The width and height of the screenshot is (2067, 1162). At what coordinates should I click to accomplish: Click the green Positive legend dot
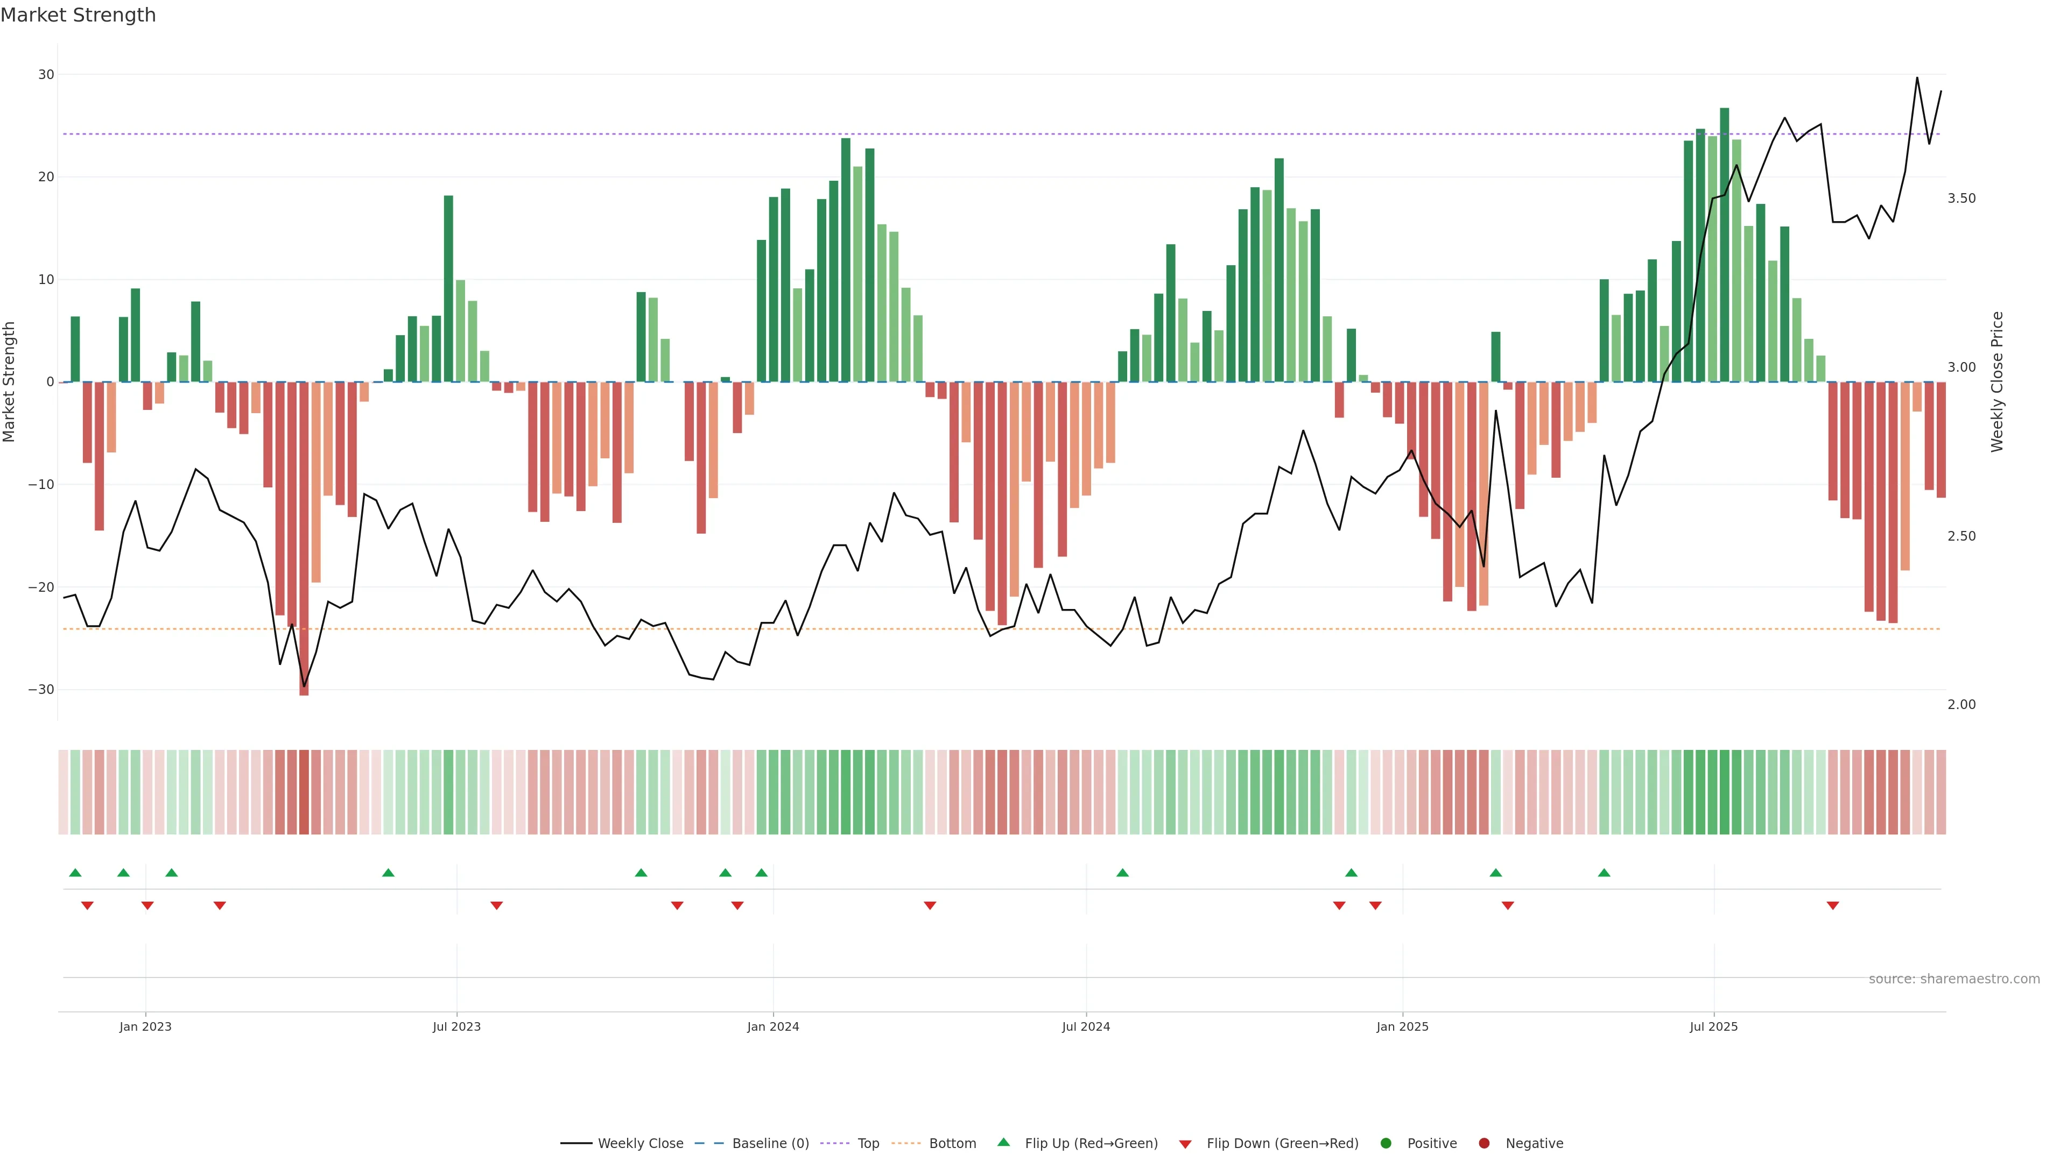pos(1386,1144)
